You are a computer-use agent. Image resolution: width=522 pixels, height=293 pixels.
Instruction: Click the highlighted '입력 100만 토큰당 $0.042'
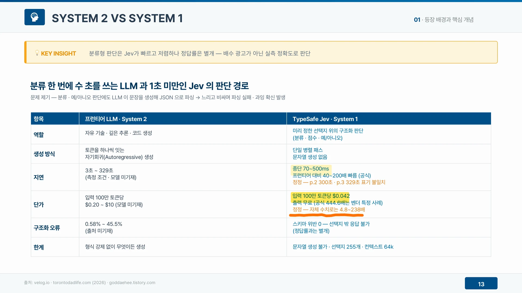[321, 196]
